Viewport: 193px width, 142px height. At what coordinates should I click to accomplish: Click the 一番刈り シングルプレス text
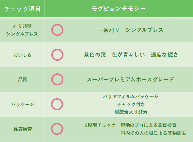pyautogui.click(x=130, y=30)
